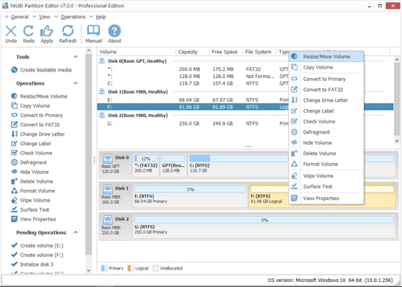Sort by the Volume column header

(x=137, y=52)
